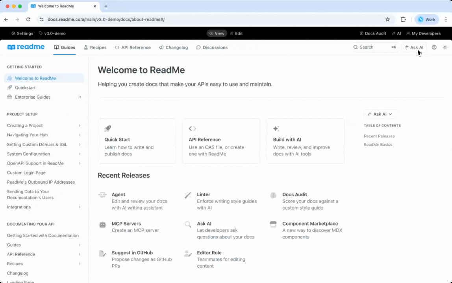452x283 pixels.
Task: Click the Suggest in GitHub icon
Action: tap(102, 254)
